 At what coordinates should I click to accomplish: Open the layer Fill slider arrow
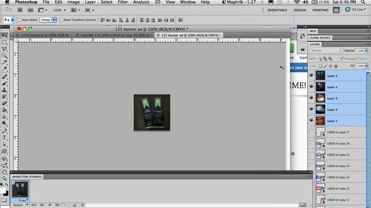366,66
